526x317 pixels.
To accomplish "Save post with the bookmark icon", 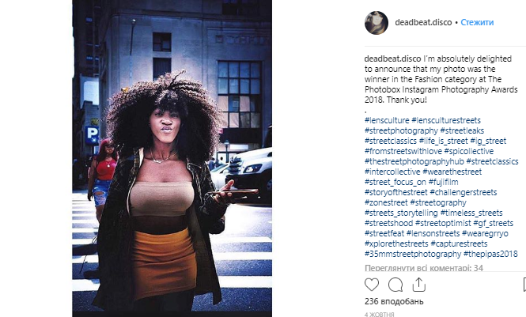I will coord(524,285).
